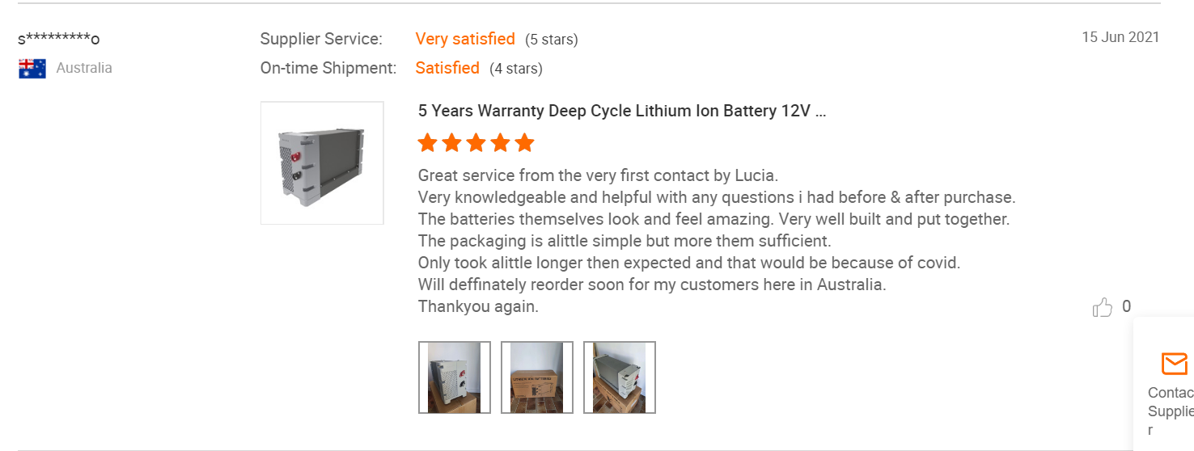The height and width of the screenshot is (451, 1194).
Task: Click the like count number 0
Action: pyautogui.click(x=1126, y=306)
